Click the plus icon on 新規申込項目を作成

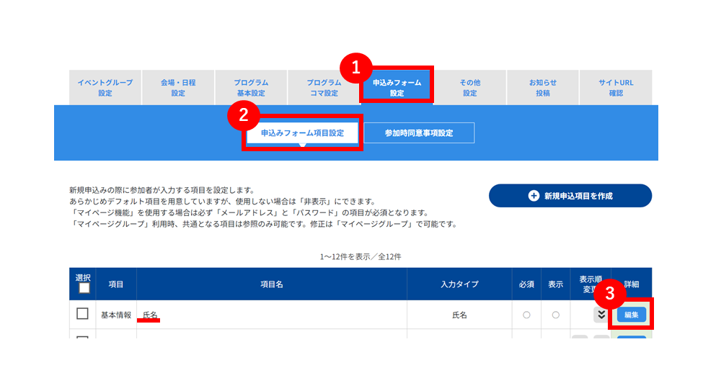click(x=534, y=196)
